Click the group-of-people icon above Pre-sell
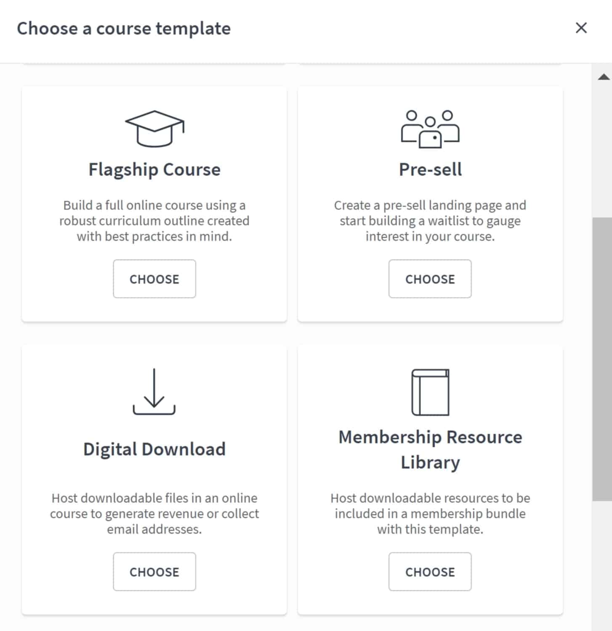612x631 pixels. pos(430,128)
